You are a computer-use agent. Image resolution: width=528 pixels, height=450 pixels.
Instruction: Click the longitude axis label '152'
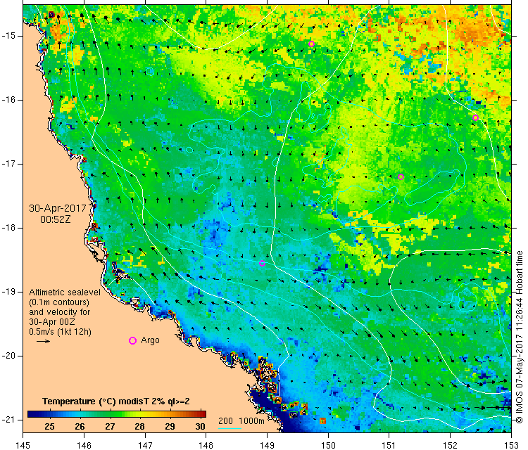451,446
